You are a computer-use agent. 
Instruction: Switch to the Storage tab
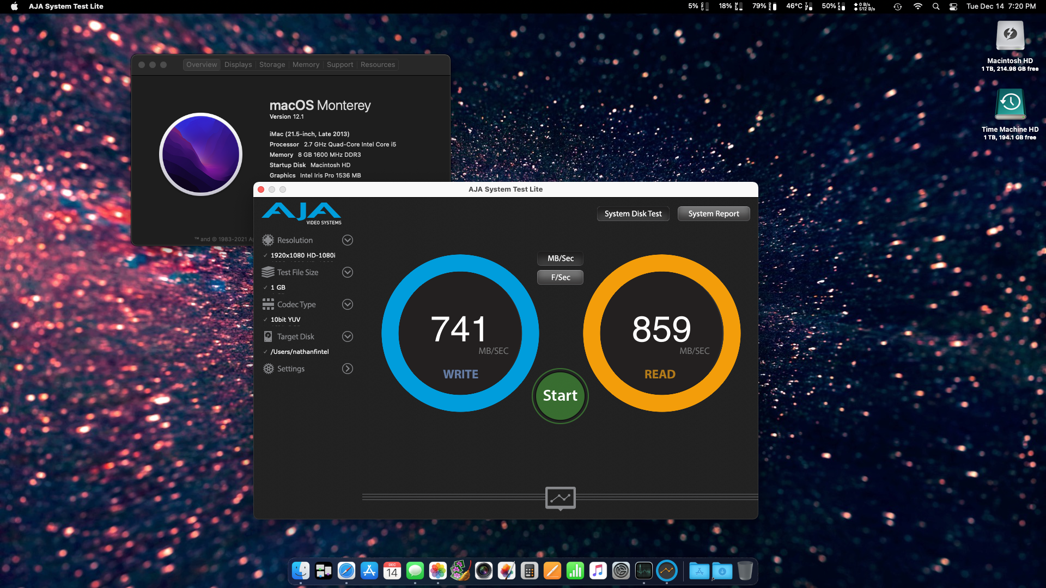click(272, 65)
